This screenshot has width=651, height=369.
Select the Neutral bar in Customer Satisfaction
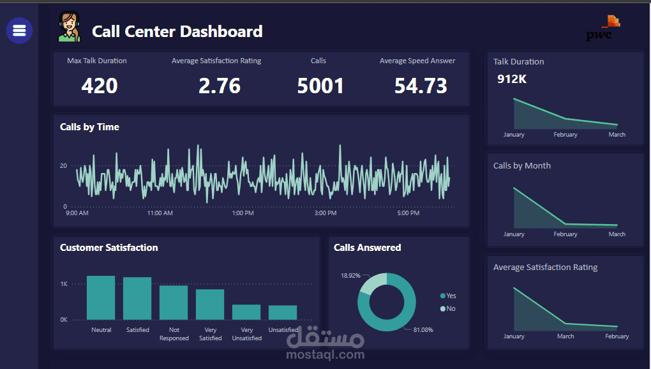coord(101,297)
